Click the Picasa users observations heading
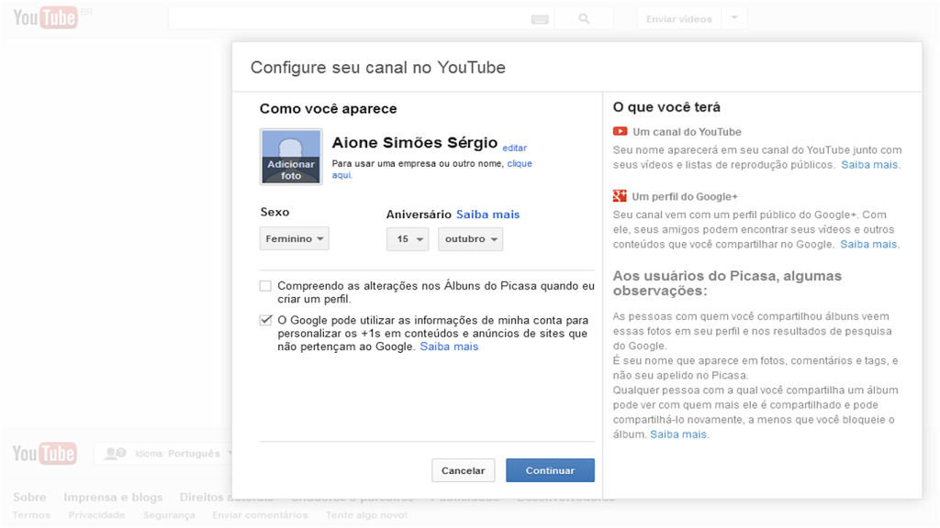 point(727,283)
